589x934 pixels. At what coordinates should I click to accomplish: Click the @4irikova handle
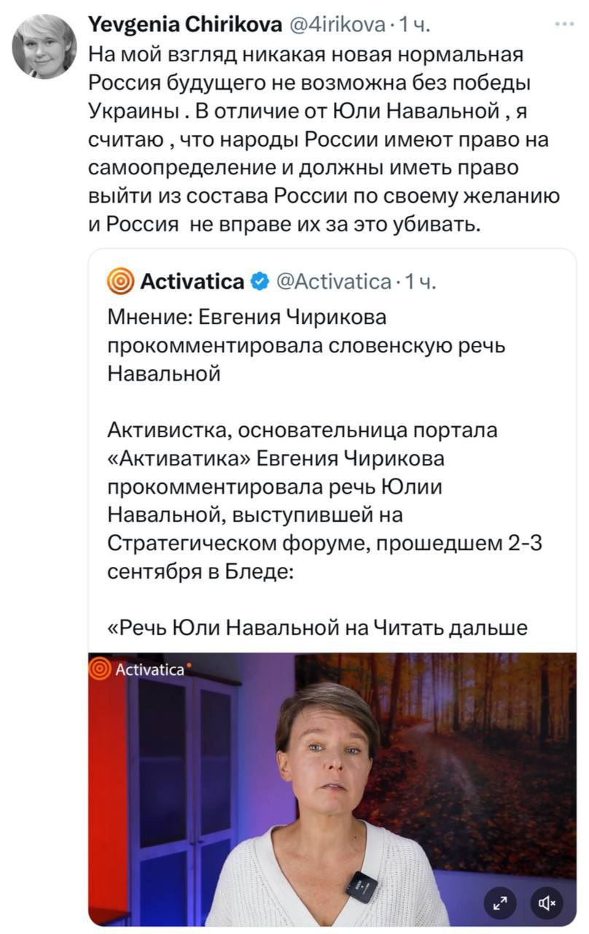(x=337, y=25)
